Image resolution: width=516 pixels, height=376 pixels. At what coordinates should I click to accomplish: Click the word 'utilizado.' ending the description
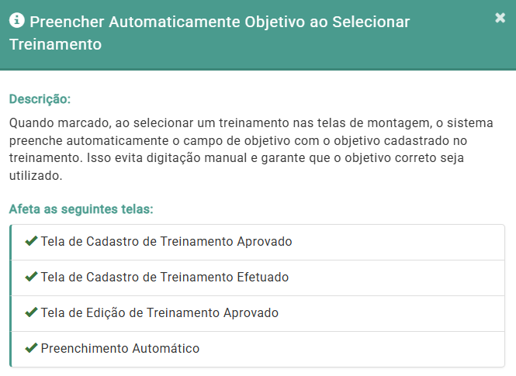[x=34, y=176]
